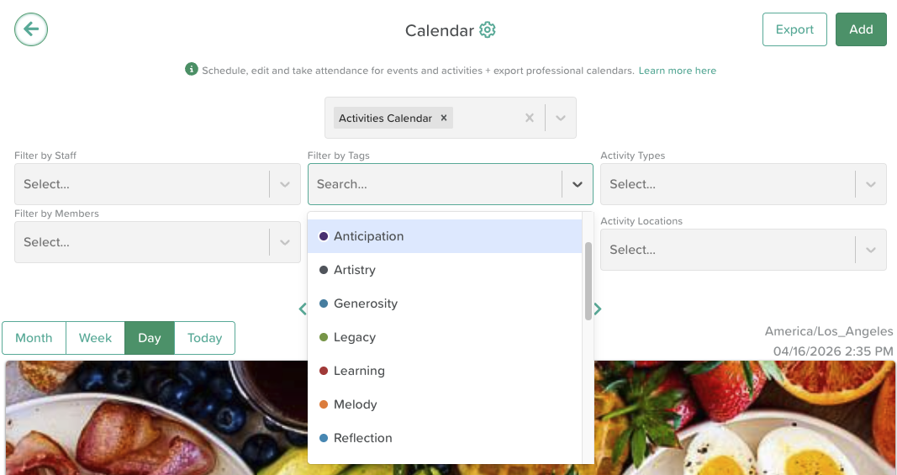Select the Anticipation tag option

pyautogui.click(x=368, y=236)
